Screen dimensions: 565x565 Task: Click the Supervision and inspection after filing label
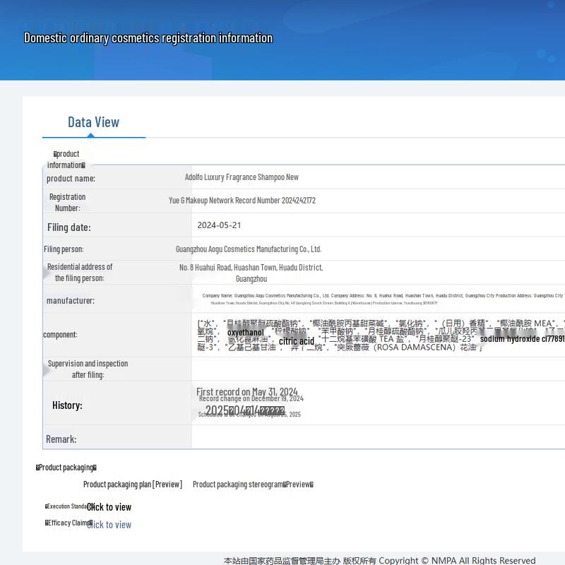click(x=88, y=369)
